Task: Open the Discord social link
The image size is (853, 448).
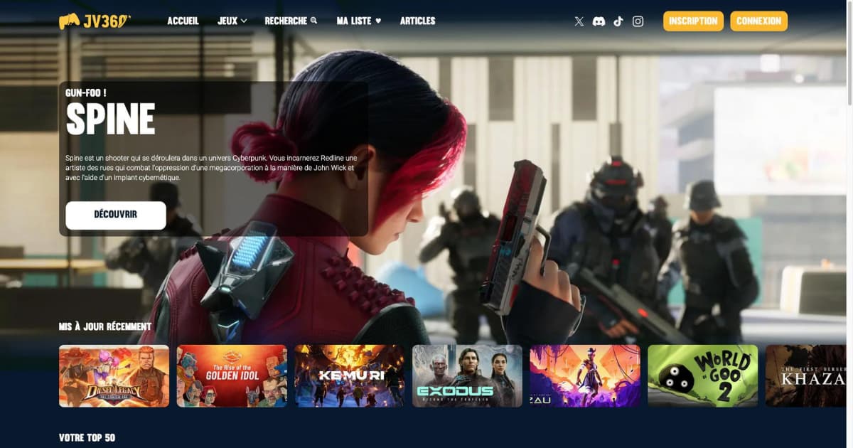Action: 599,21
